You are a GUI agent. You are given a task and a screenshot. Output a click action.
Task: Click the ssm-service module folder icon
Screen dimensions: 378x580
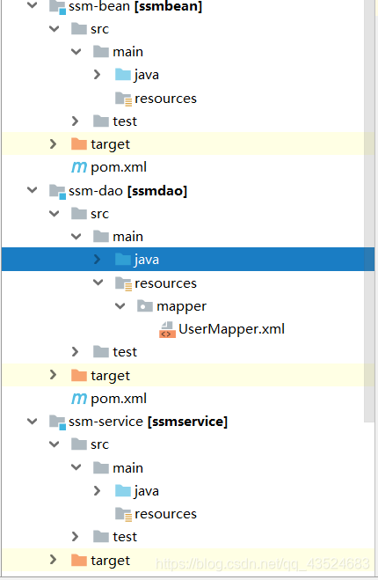[x=58, y=422]
